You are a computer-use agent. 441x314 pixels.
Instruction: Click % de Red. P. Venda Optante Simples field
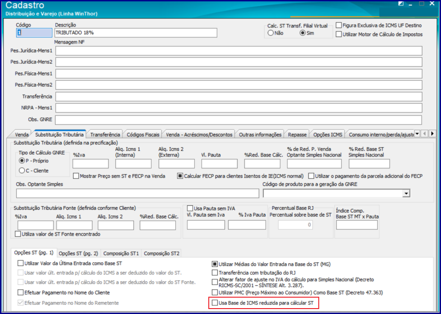[x=314, y=163]
